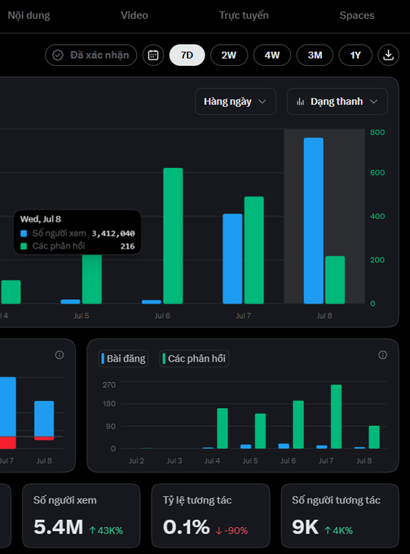The width and height of the screenshot is (410, 554).
Task: Click the Jul 6 label under the main chart
Action: point(162,316)
